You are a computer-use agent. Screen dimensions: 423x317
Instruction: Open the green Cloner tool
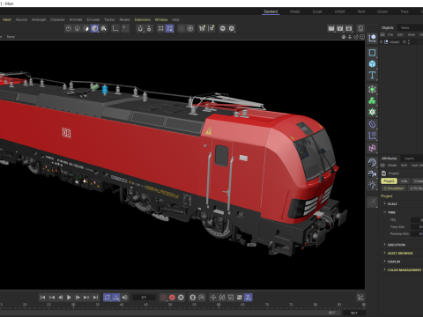pos(372,100)
